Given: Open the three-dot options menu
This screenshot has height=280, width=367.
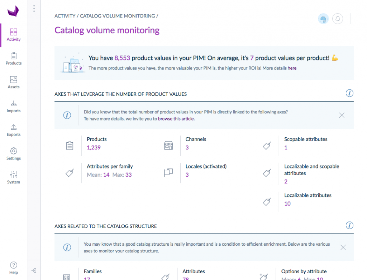Looking at the screenshot, I should [34, 9].
